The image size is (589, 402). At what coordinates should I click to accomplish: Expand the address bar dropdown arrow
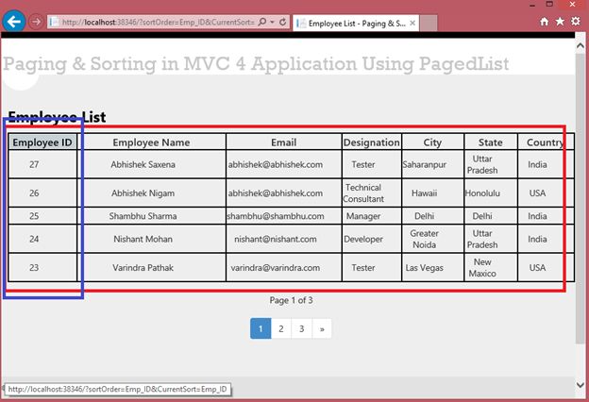[273, 22]
